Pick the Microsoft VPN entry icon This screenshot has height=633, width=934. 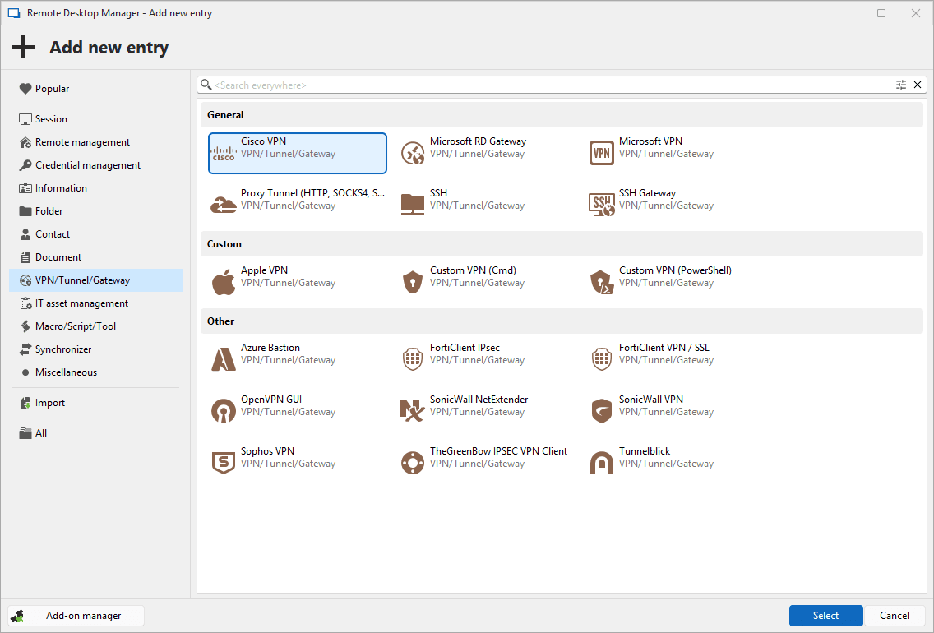[602, 153]
